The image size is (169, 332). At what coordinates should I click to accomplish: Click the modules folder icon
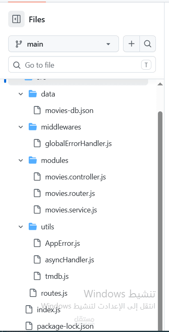[x=33, y=160]
